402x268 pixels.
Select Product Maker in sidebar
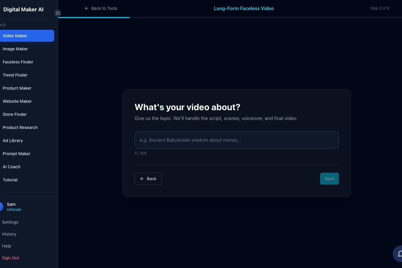click(x=27, y=88)
